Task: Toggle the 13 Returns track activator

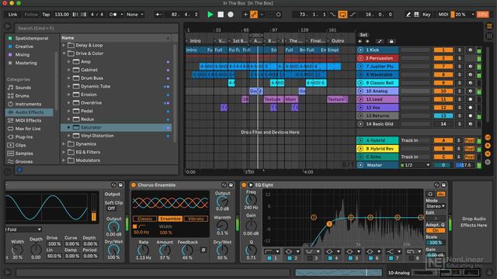Action: click(x=443, y=115)
